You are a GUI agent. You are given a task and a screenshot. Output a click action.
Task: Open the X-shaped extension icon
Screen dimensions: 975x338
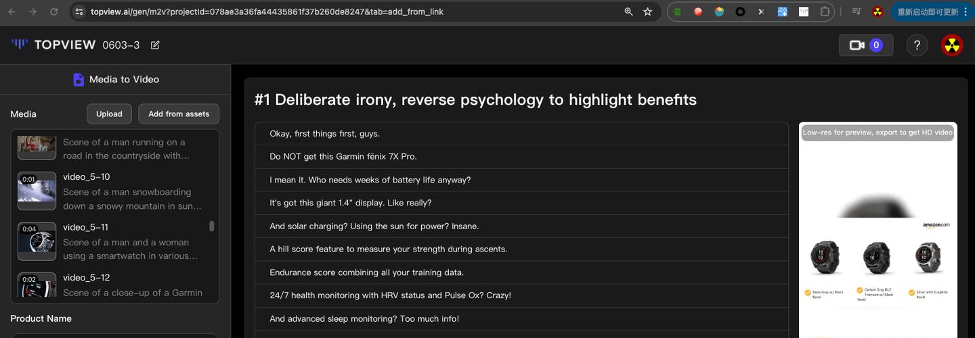[761, 11]
